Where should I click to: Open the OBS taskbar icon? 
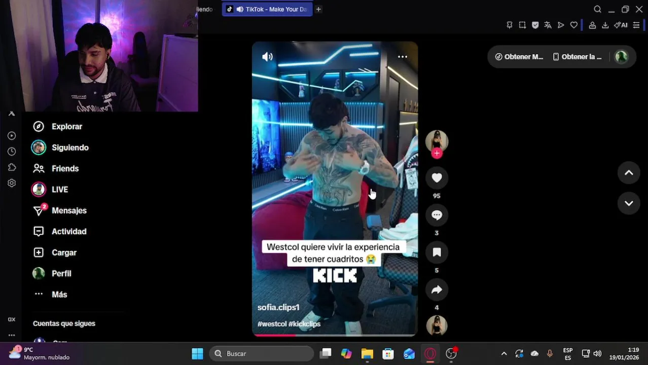coord(451,353)
